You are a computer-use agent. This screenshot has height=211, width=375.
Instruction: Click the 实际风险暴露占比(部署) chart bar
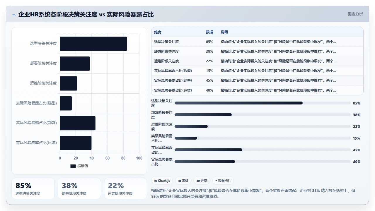(x=78, y=123)
